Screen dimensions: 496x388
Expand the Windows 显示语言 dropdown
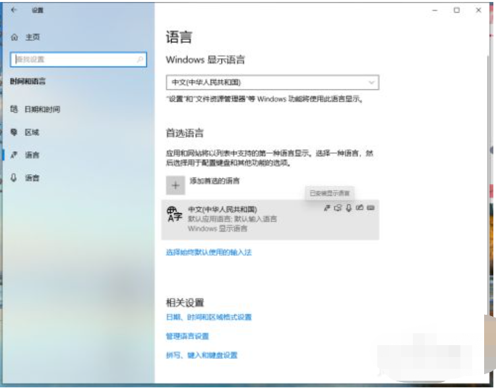[x=272, y=82]
